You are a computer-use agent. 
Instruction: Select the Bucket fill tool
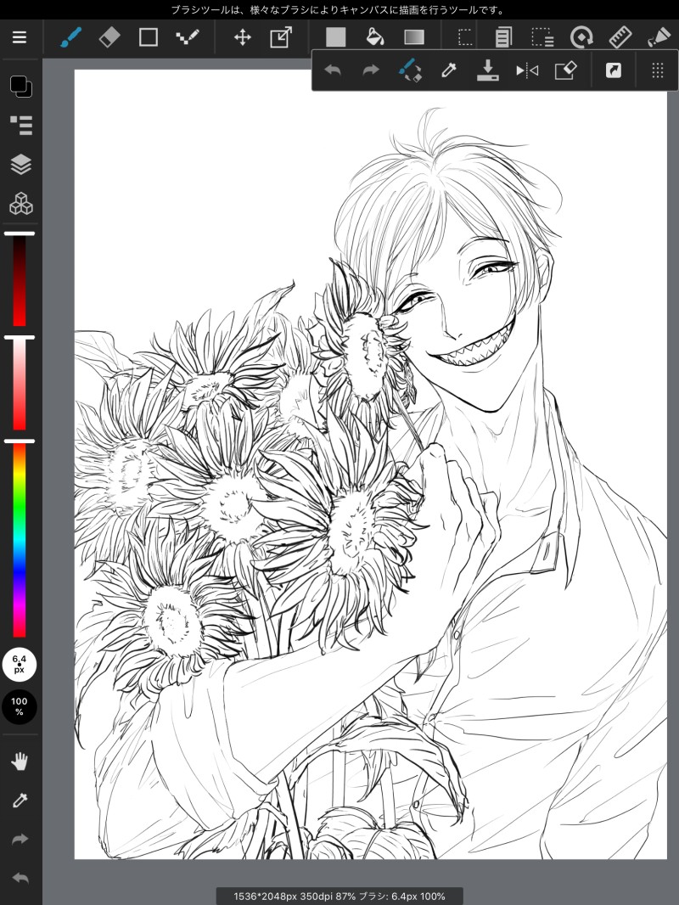point(375,37)
